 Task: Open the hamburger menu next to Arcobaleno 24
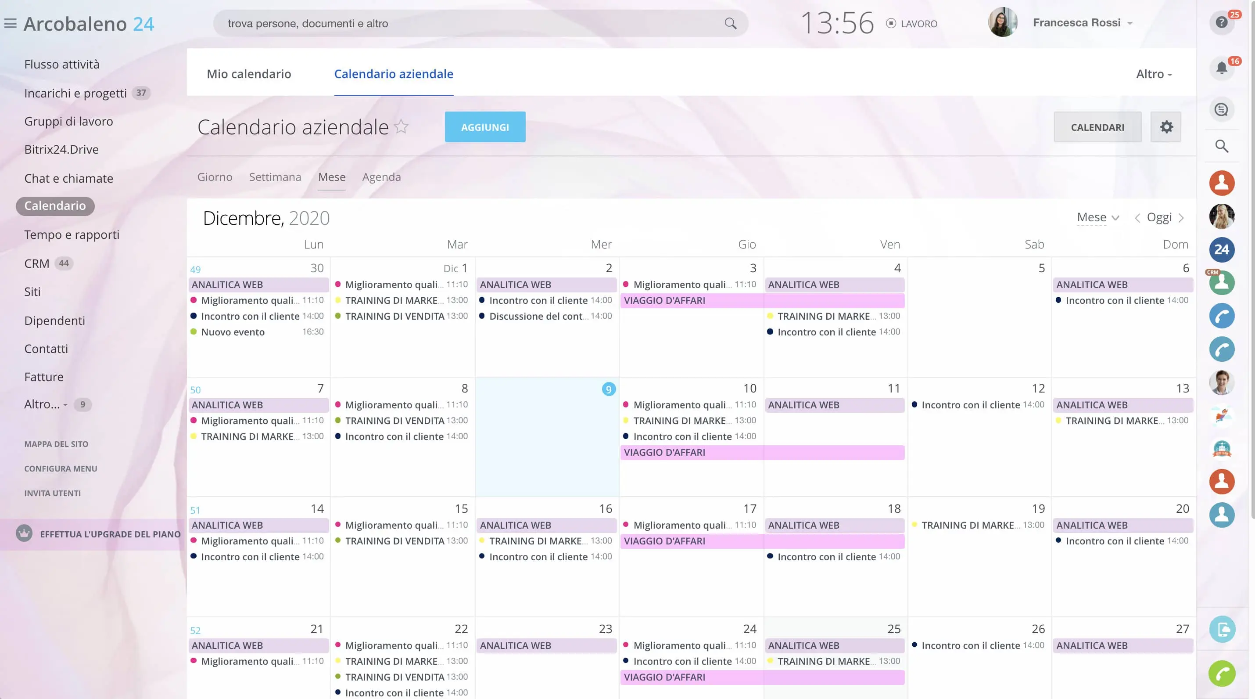coord(10,23)
